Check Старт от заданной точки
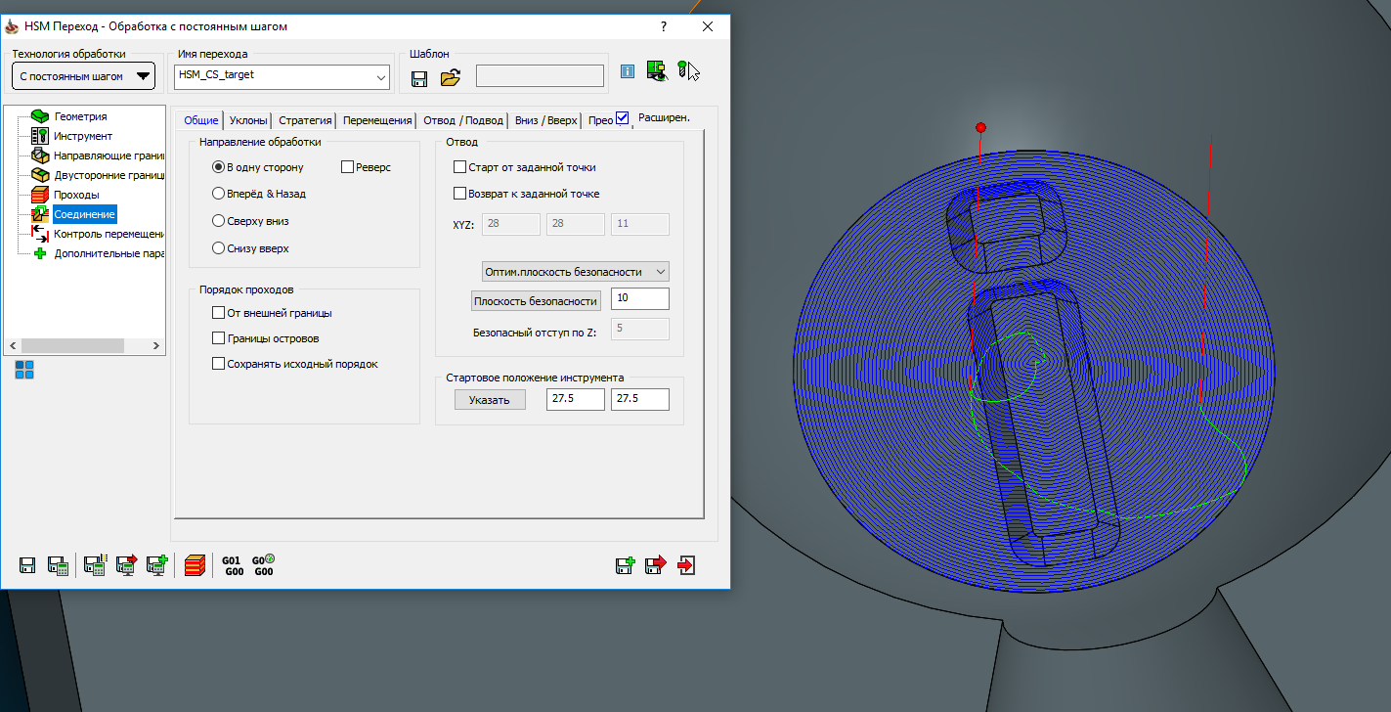 coord(460,167)
